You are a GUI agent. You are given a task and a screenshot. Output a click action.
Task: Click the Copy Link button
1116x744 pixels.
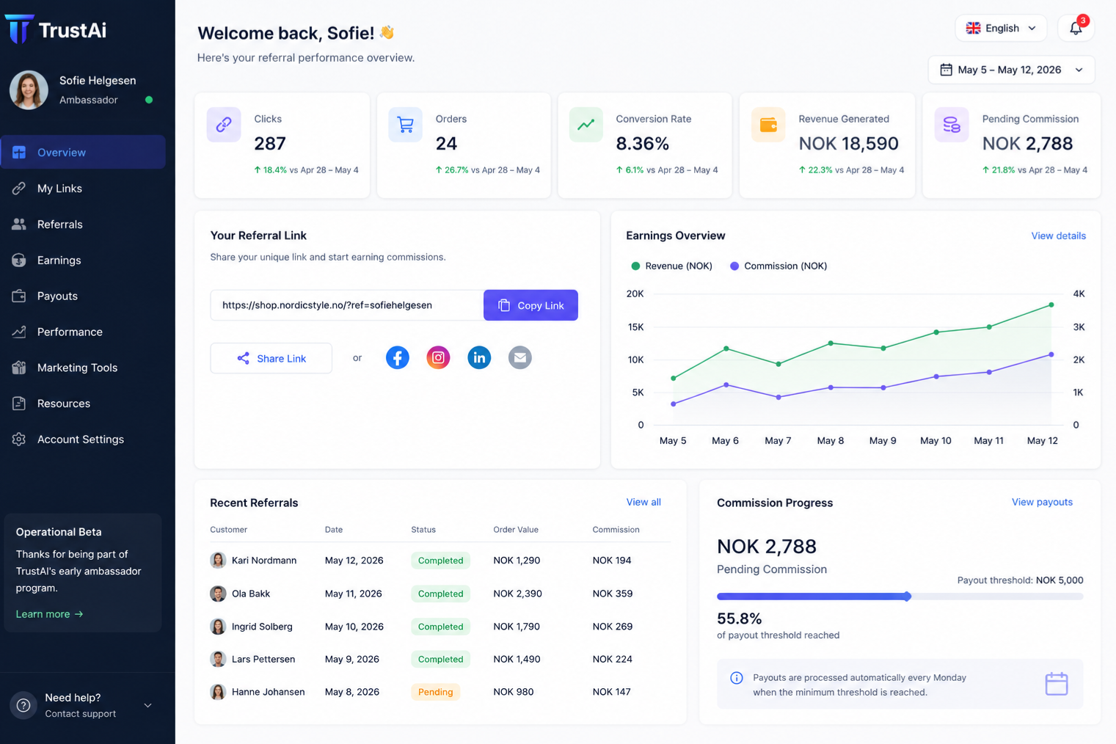point(530,305)
